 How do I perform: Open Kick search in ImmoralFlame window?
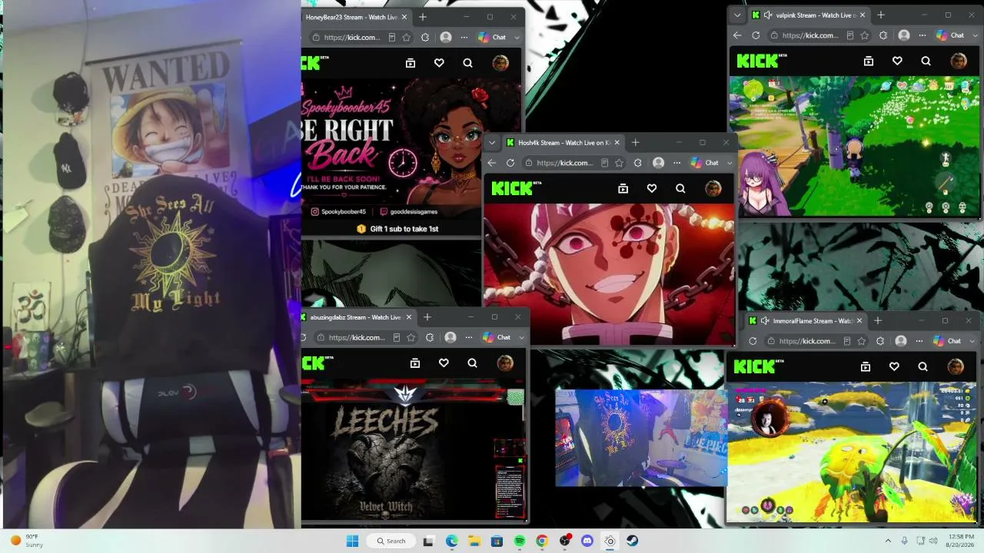click(x=922, y=366)
